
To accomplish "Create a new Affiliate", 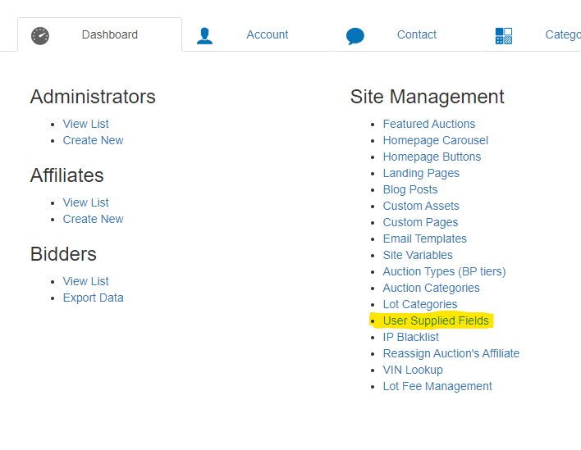I will (x=93, y=219).
